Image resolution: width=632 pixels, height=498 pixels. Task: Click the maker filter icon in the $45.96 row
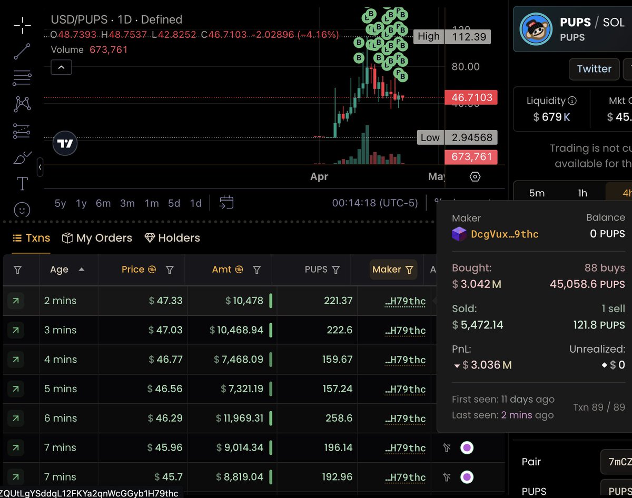[447, 448]
